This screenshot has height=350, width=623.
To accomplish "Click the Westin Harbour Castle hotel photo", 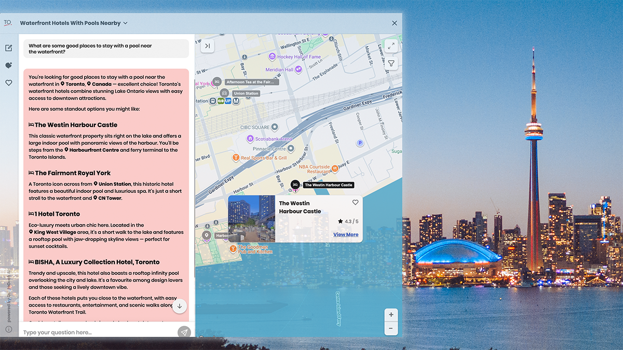I will point(252,219).
